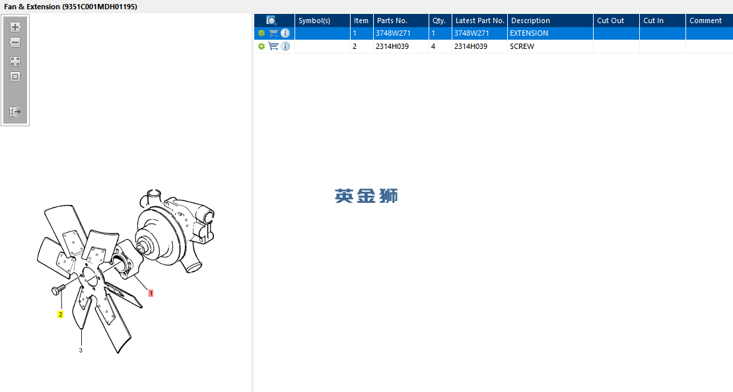733x392 pixels.
Task: Select part number 2314H039 in Parts No. column
Action: tap(392, 46)
